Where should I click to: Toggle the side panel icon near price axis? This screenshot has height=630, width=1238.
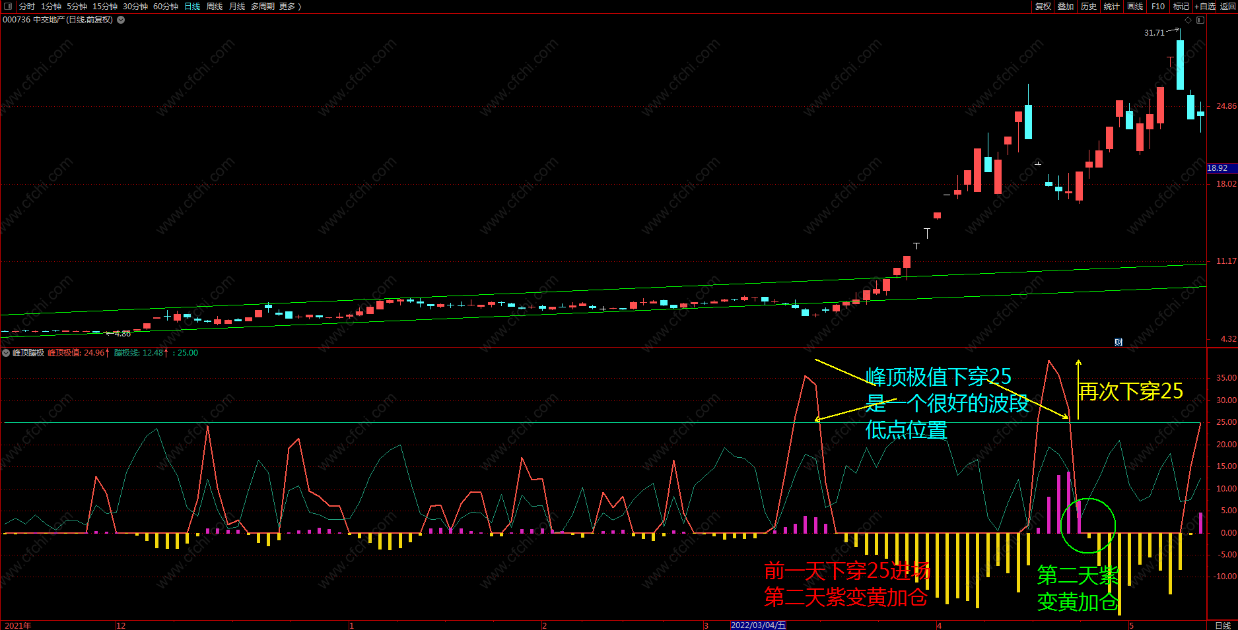[1200, 20]
